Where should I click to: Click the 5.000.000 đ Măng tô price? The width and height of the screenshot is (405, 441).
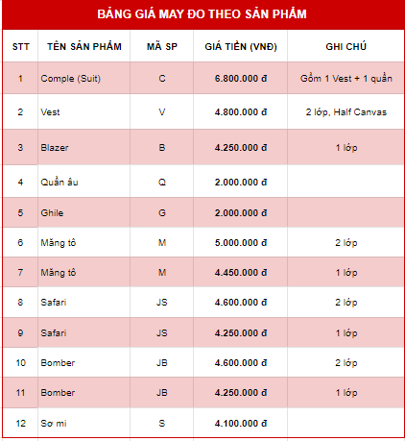241,243
